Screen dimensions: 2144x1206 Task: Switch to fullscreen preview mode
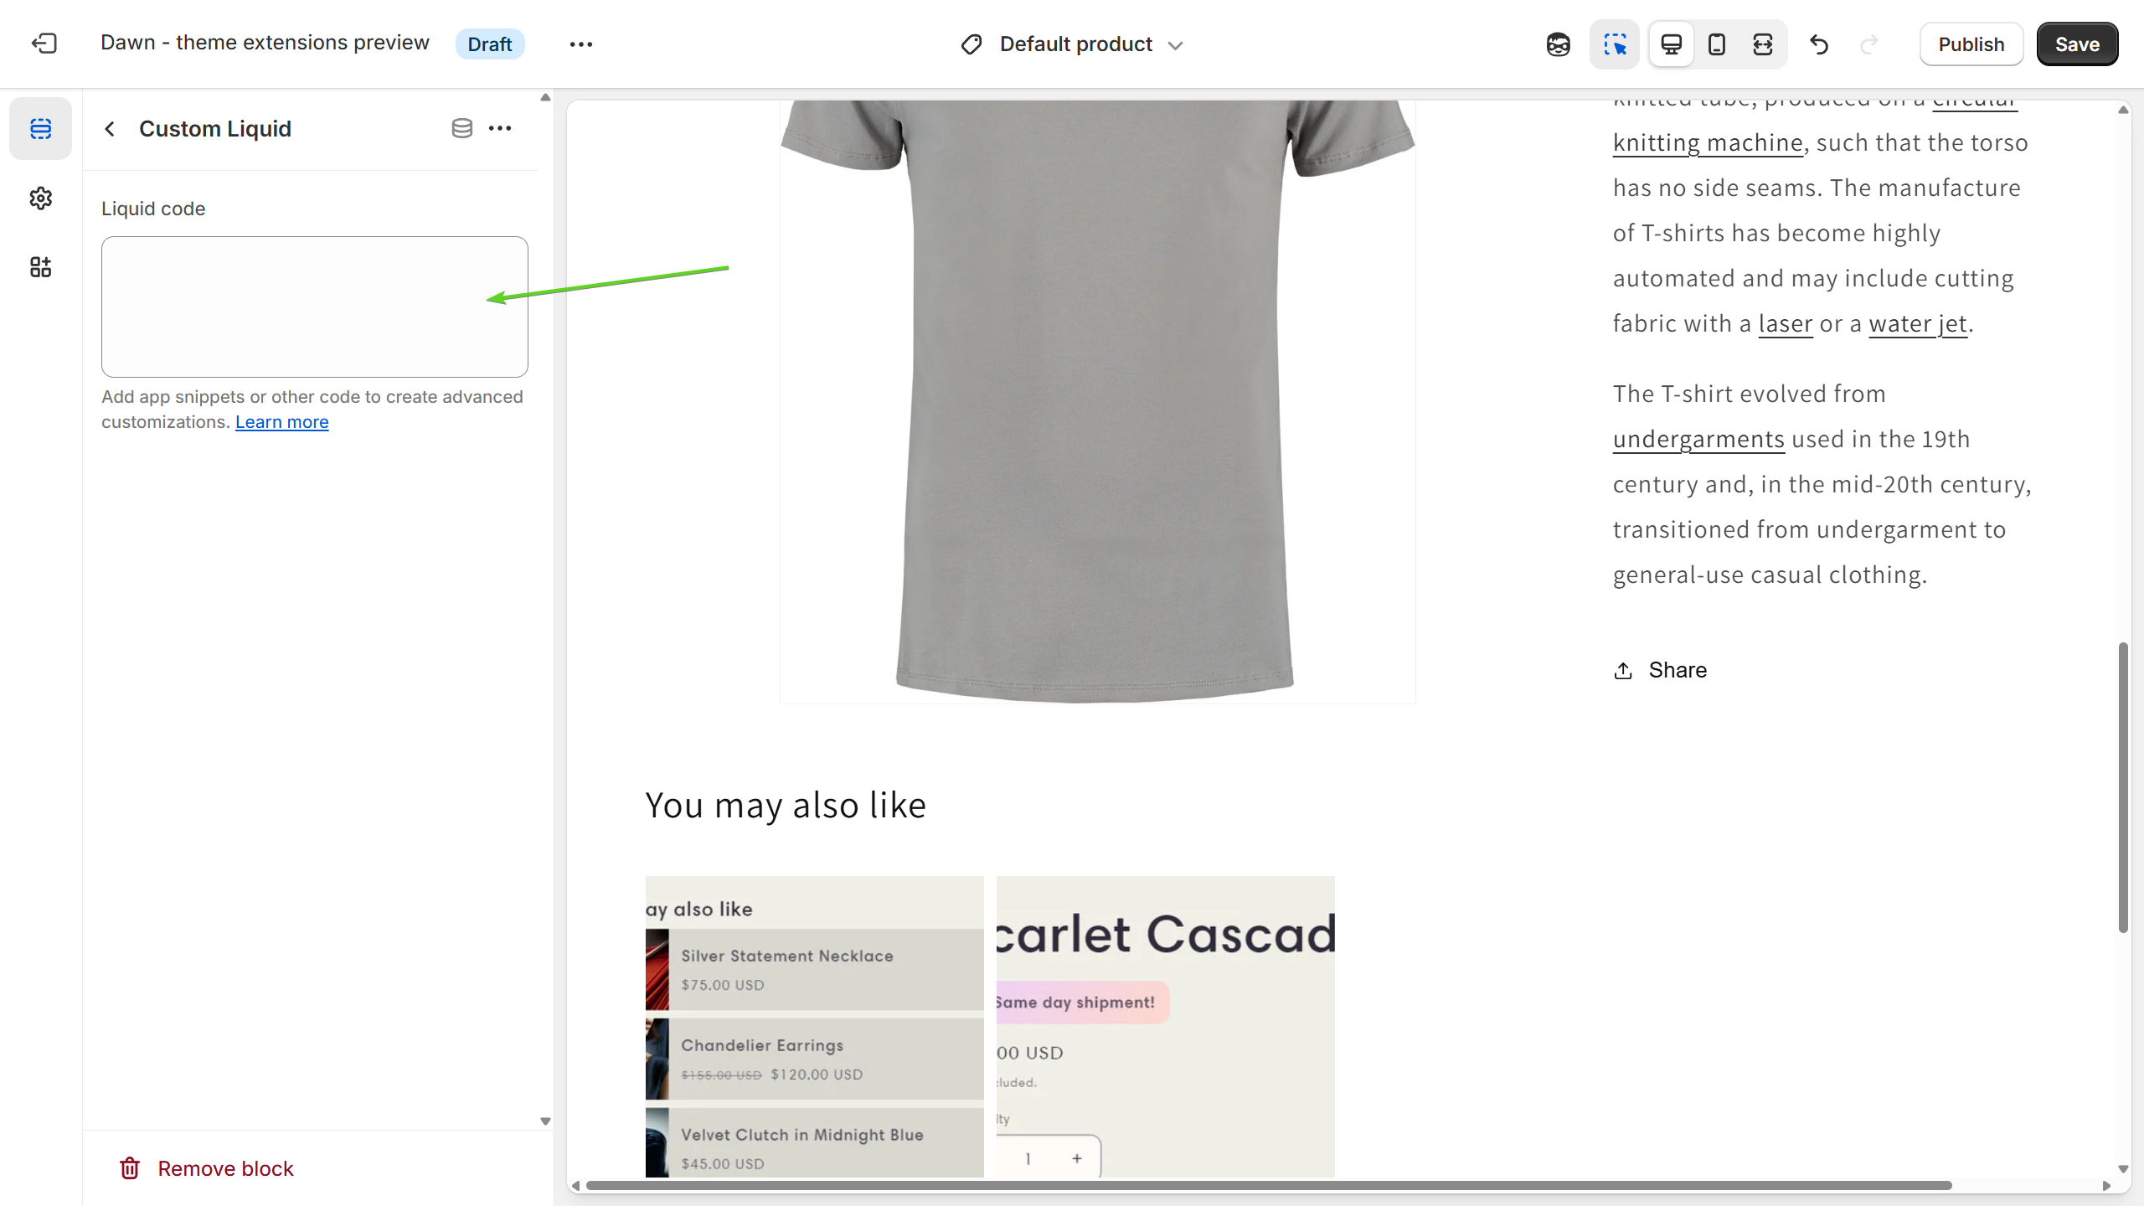click(x=1762, y=44)
